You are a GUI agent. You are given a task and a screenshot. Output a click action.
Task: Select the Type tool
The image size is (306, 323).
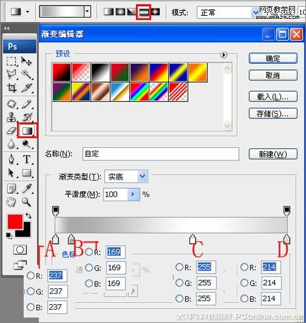(27, 159)
